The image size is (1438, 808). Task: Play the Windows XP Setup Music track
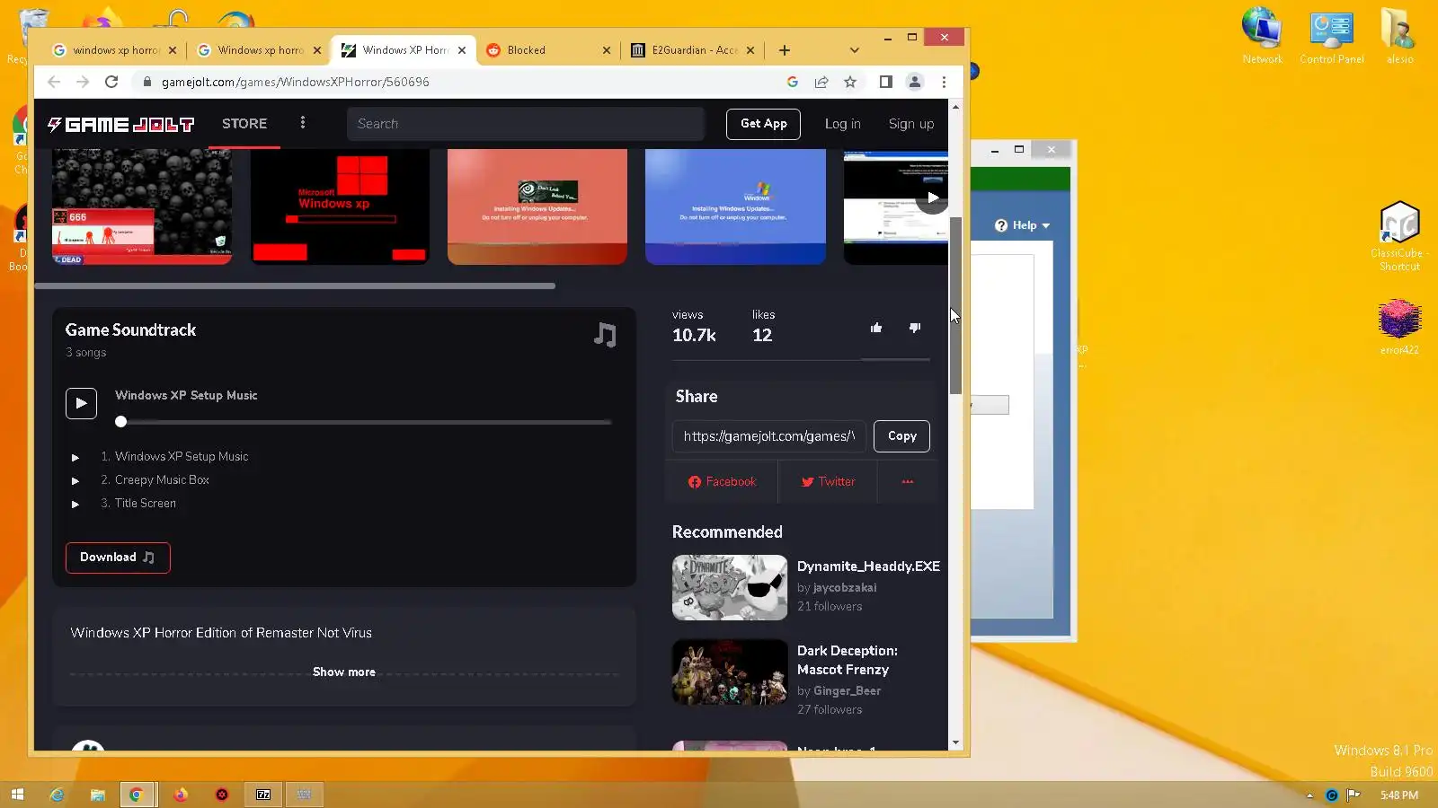[81, 403]
